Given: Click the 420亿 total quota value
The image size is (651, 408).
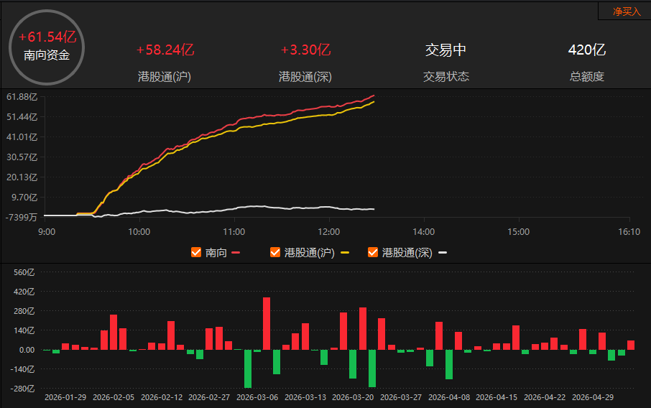Looking at the screenshot, I should click(x=586, y=50).
